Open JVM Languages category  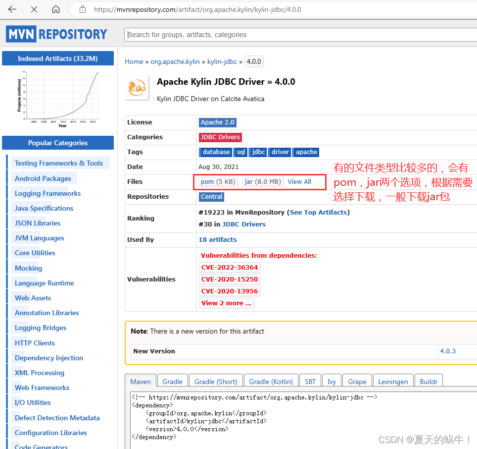coord(39,238)
